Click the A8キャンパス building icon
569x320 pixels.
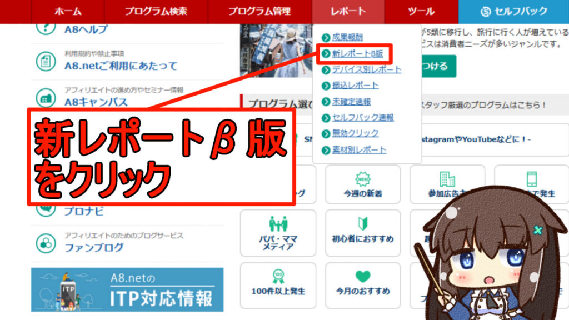click(46, 98)
